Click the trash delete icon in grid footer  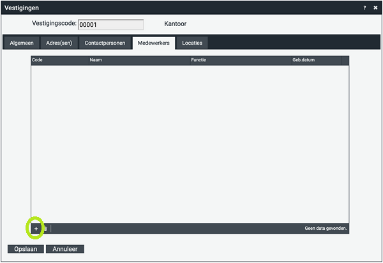(x=45, y=229)
